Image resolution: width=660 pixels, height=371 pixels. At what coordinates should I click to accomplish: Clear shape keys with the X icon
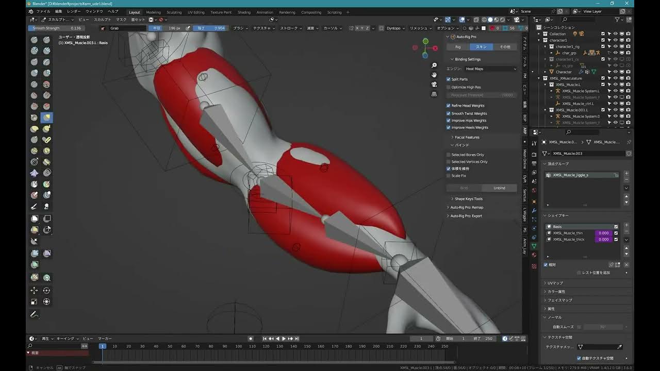pyautogui.click(x=626, y=265)
